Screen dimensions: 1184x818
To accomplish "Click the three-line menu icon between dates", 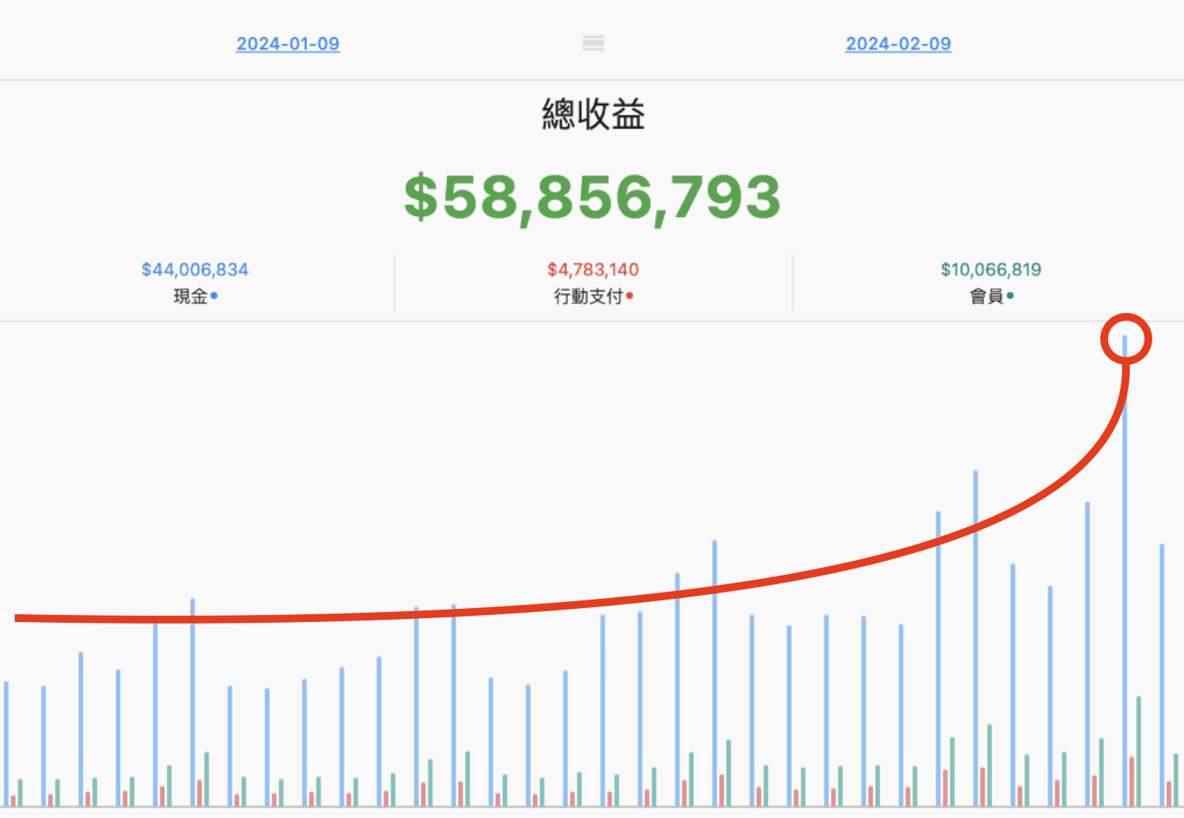I will (x=594, y=43).
